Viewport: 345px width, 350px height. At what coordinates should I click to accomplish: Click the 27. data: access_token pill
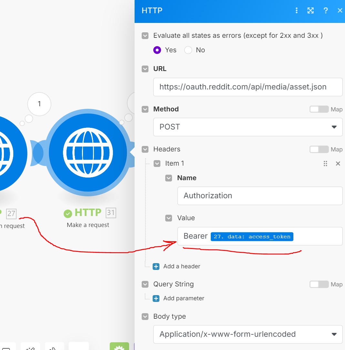click(x=252, y=237)
